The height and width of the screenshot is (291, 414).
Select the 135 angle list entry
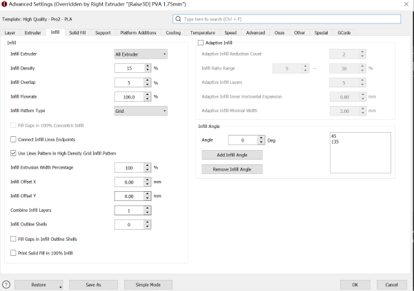[335, 142]
